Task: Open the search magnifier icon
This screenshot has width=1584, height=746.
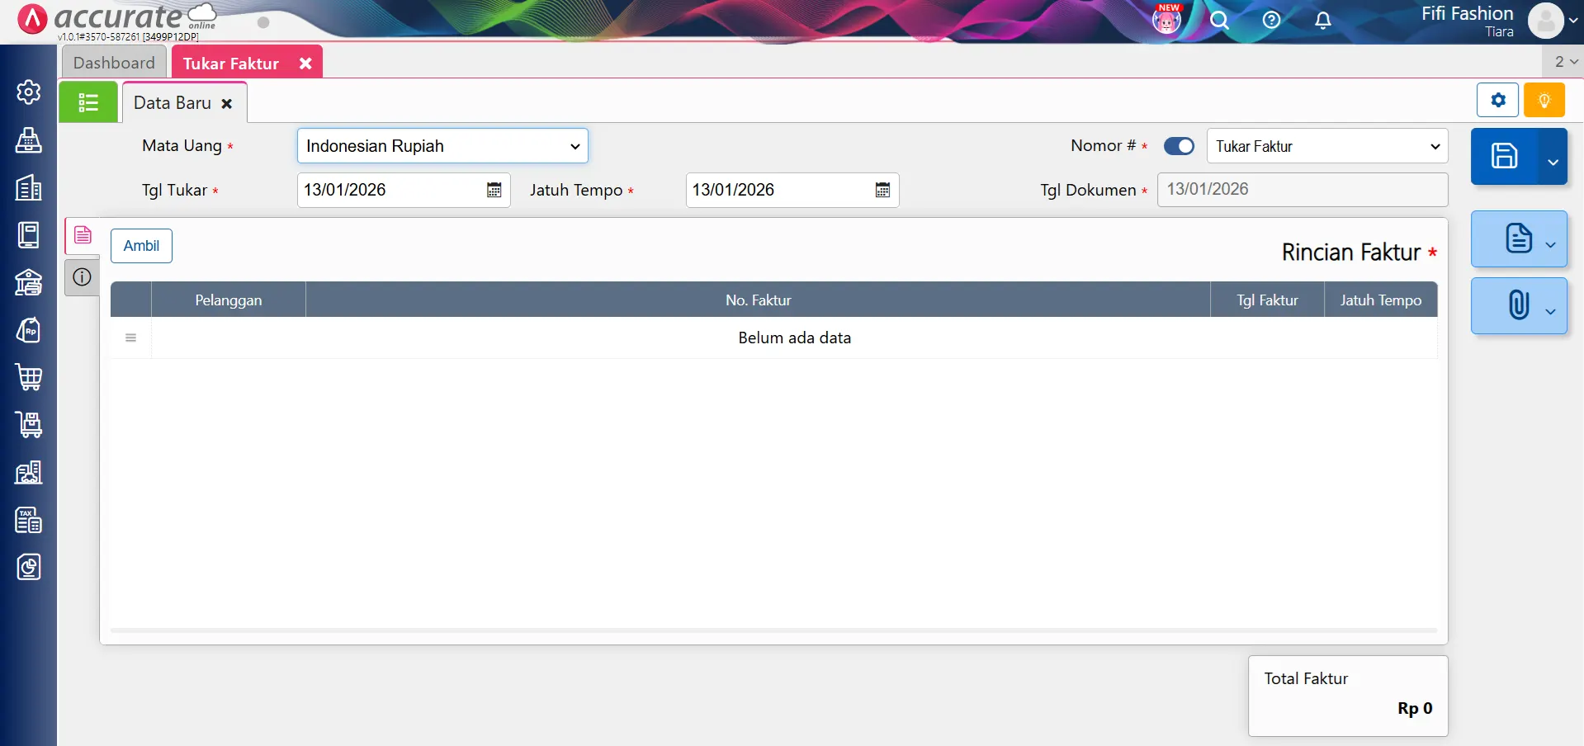Action: tap(1219, 21)
